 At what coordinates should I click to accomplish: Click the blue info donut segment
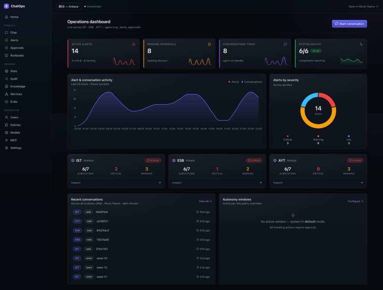coord(308,98)
